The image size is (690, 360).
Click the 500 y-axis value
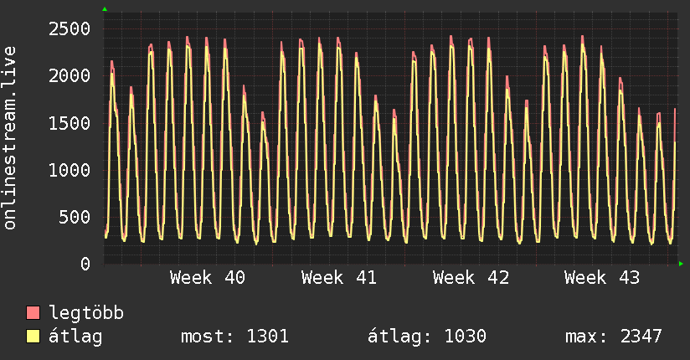75,218
